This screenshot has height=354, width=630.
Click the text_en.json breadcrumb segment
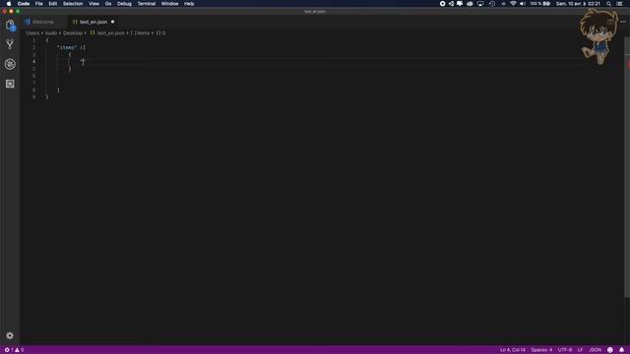107,32
